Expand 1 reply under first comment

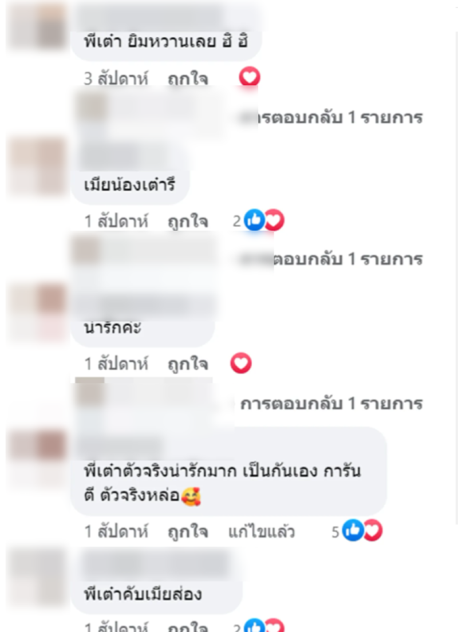331,118
